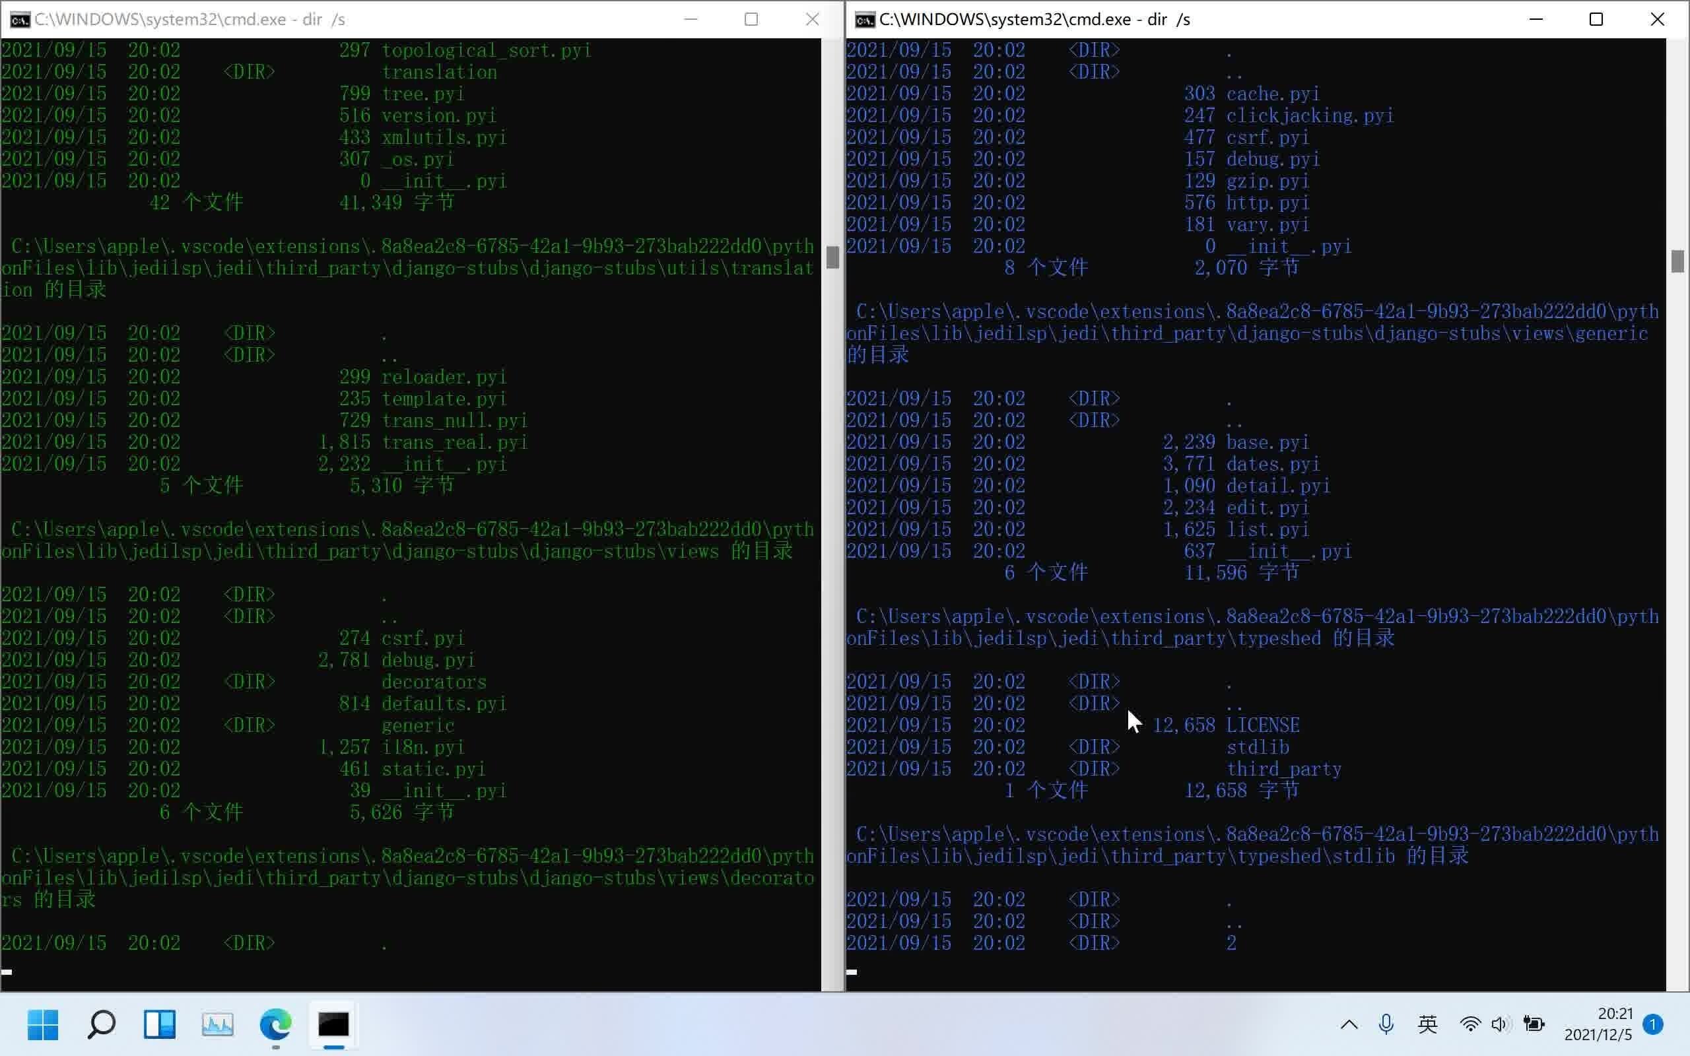Click the battery power tray icon
1690x1056 pixels.
(1534, 1024)
